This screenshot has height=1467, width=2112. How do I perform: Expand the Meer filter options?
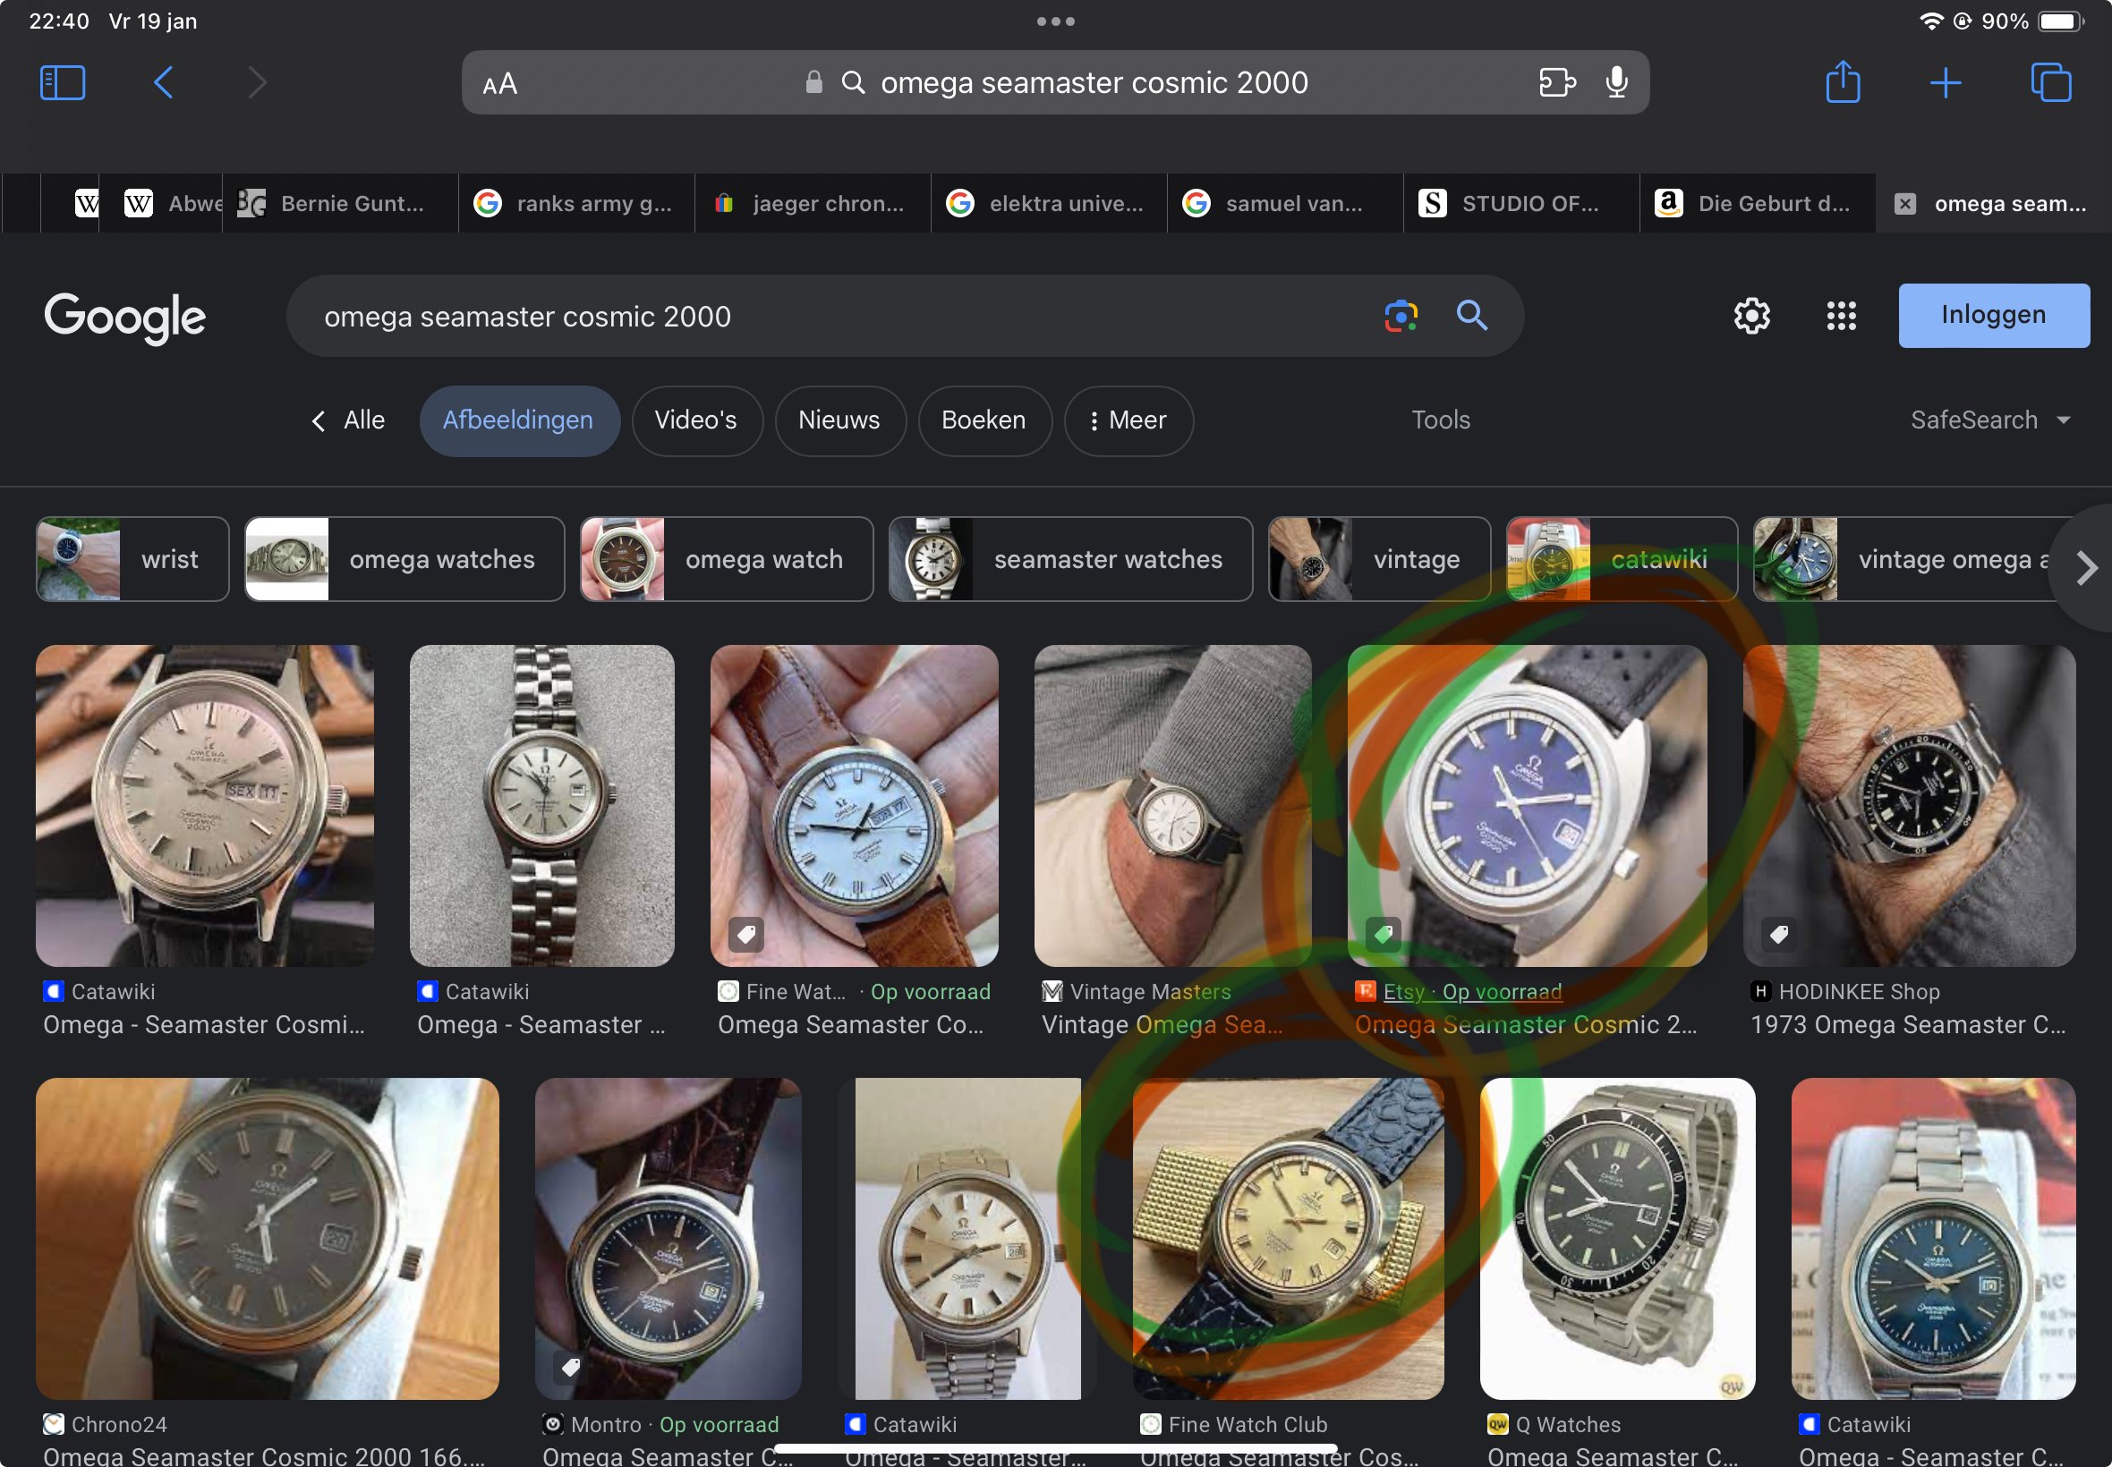coord(1128,421)
